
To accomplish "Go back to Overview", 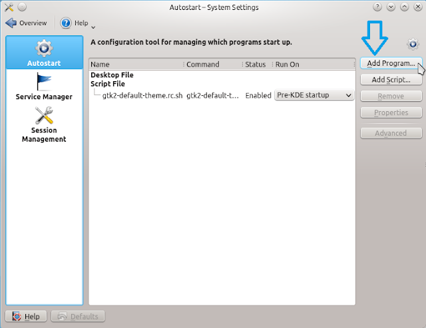I will 26,23.
